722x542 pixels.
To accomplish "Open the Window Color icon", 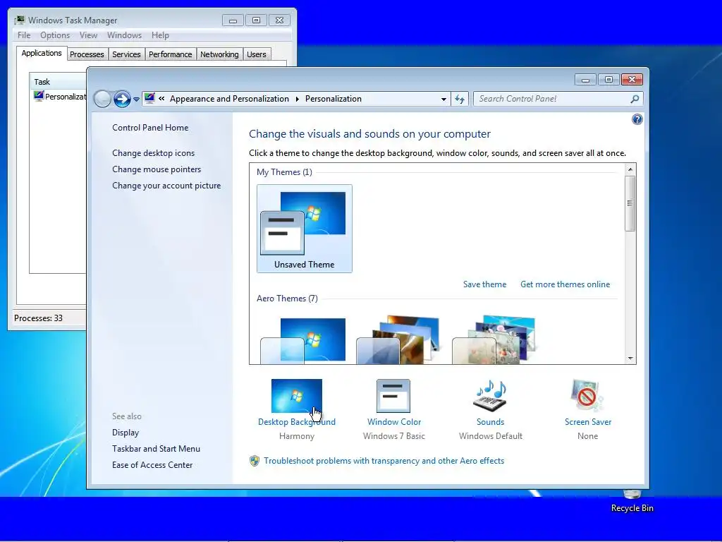I will [x=393, y=395].
